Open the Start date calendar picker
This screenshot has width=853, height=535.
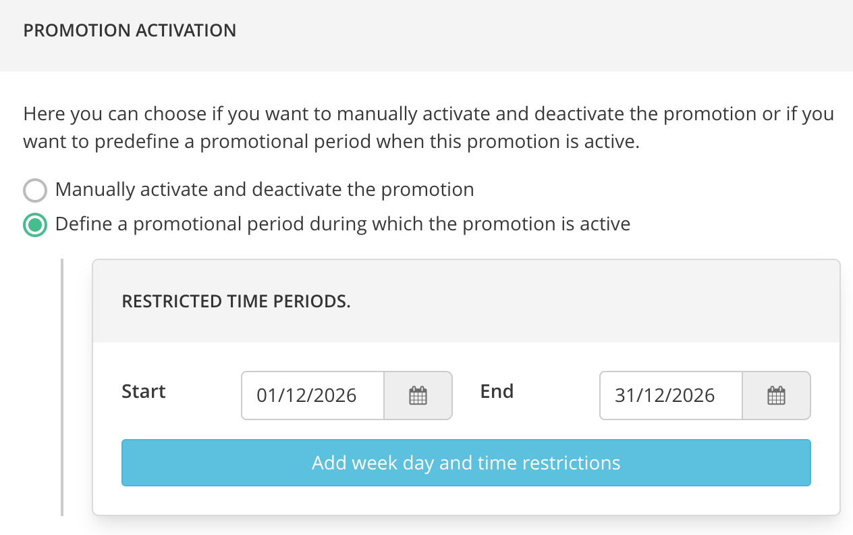pyautogui.click(x=418, y=395)
